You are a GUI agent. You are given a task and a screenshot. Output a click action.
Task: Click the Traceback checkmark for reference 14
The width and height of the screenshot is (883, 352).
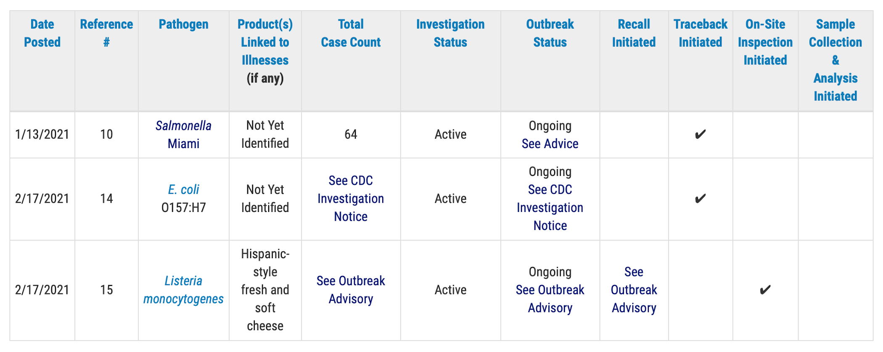(x=700, y=198)
